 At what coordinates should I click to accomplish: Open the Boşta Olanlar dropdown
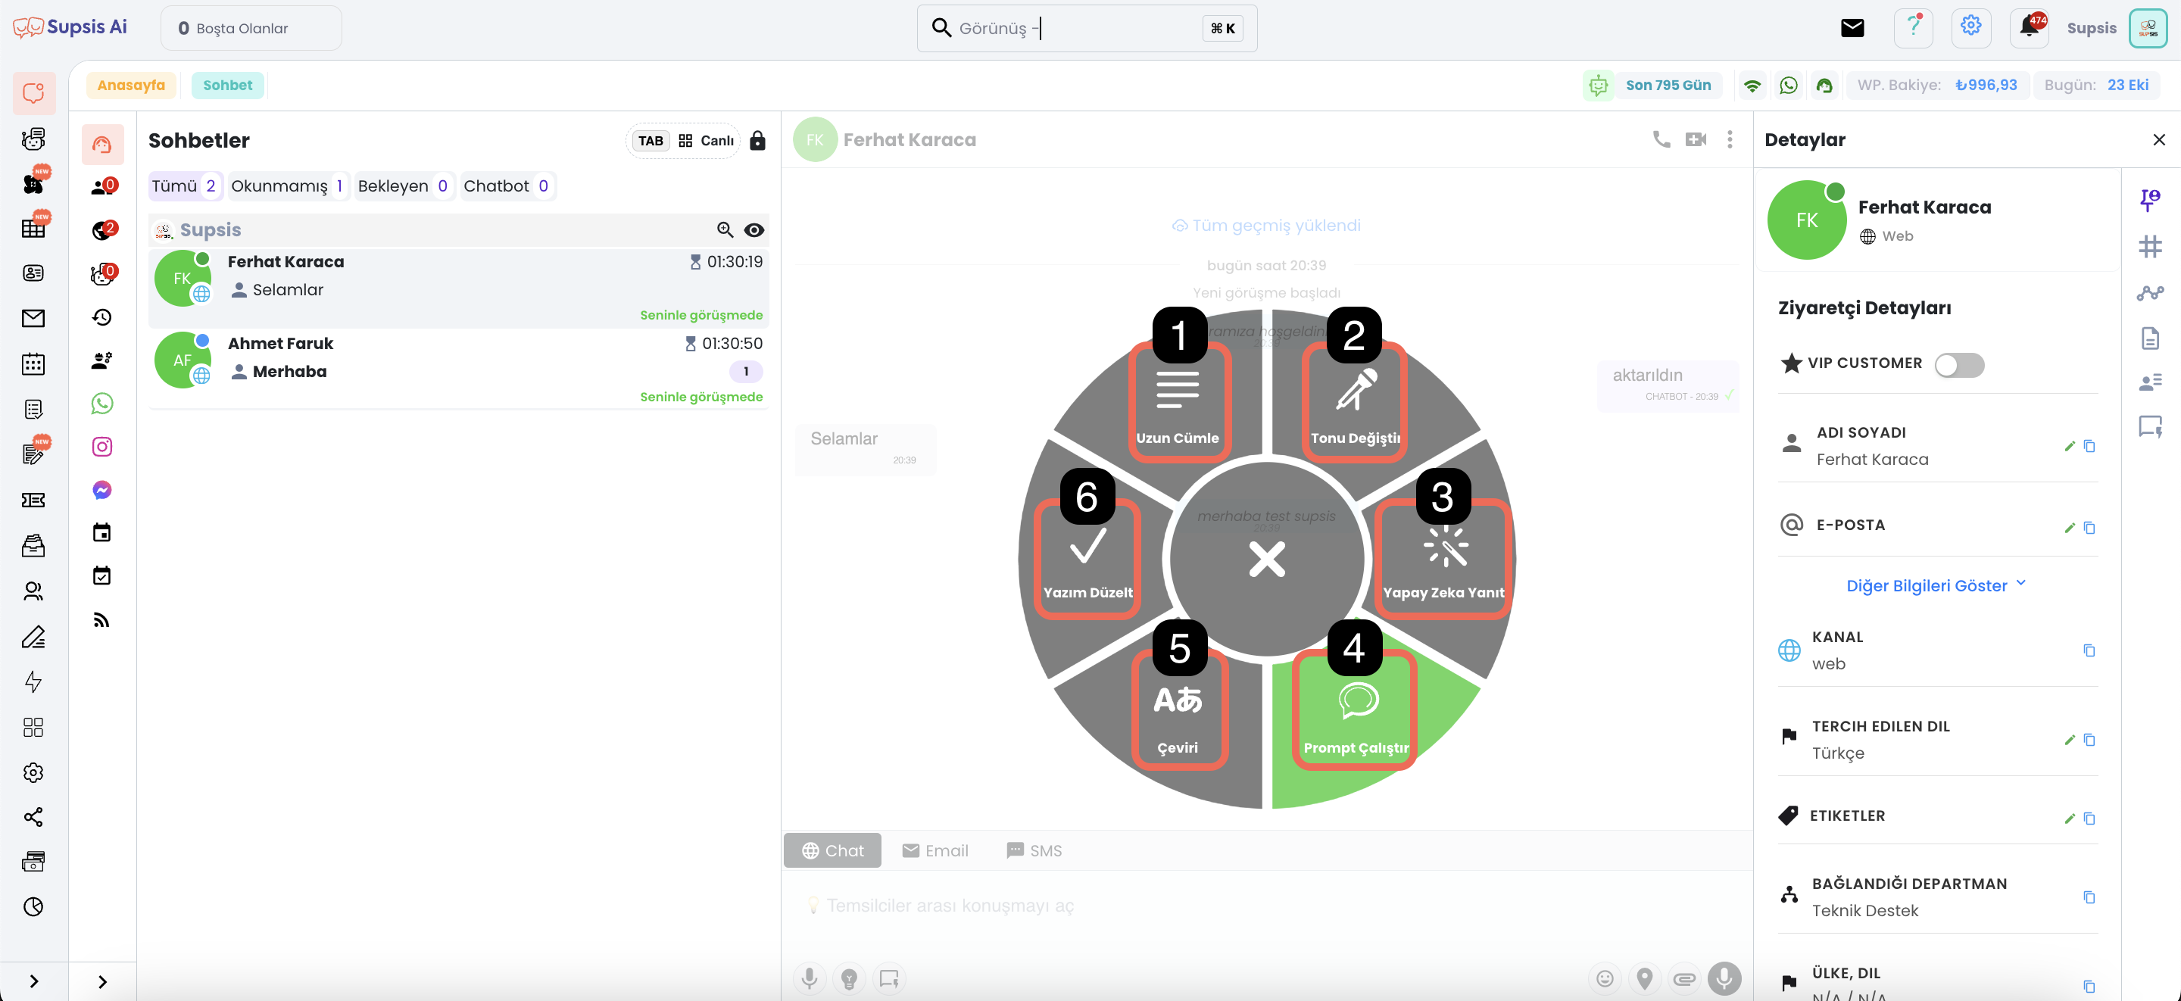click(251, 28)
